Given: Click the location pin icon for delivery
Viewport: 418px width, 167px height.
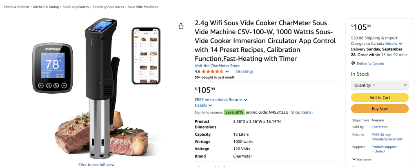Looking at the screenshot, I should click(x=353, y=64).
